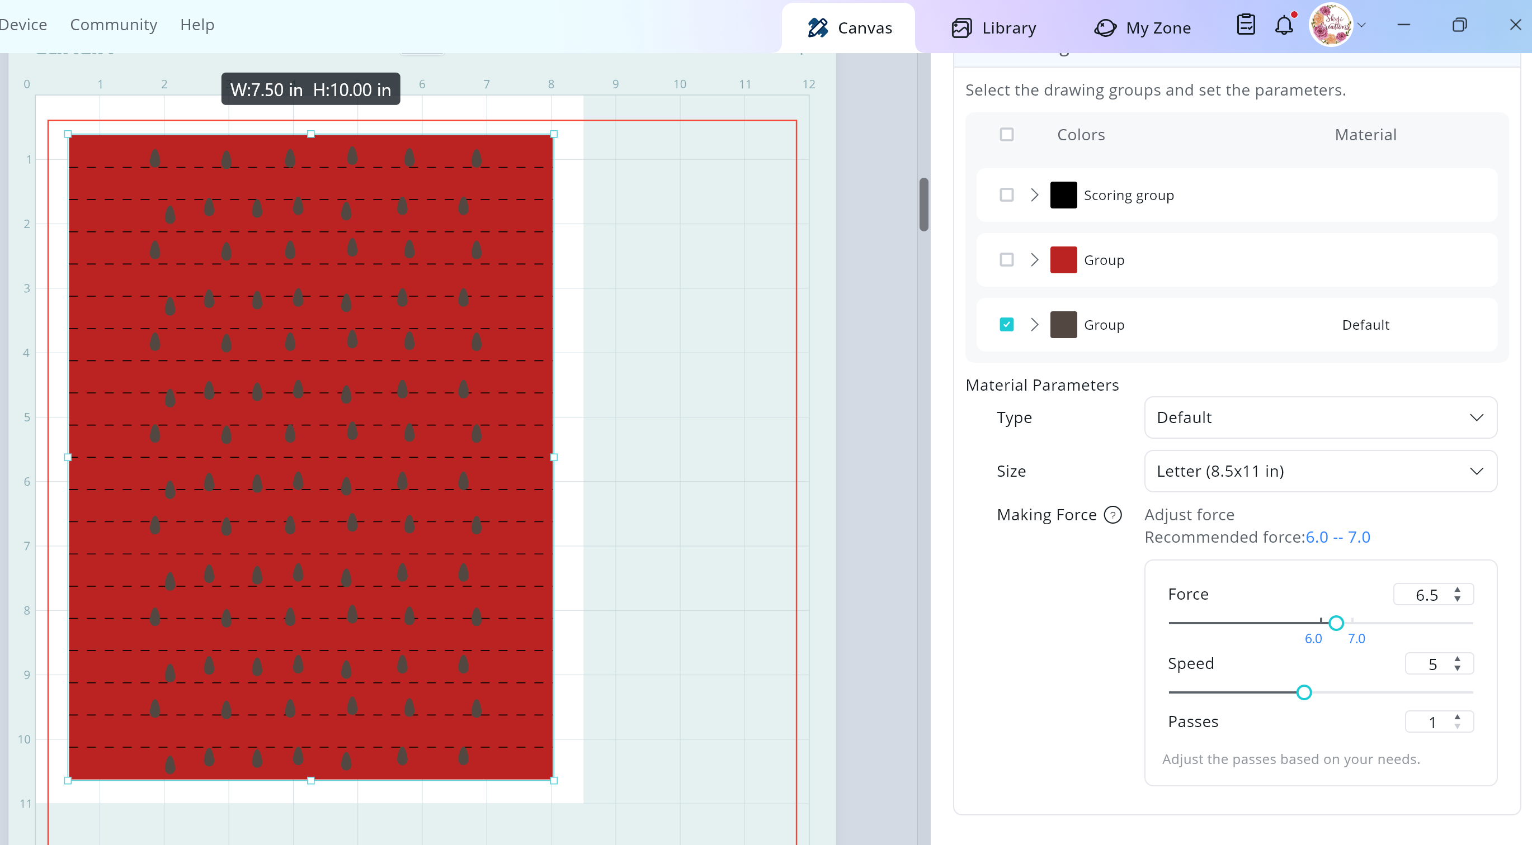Open the Help menu

(x=197, y=25)
